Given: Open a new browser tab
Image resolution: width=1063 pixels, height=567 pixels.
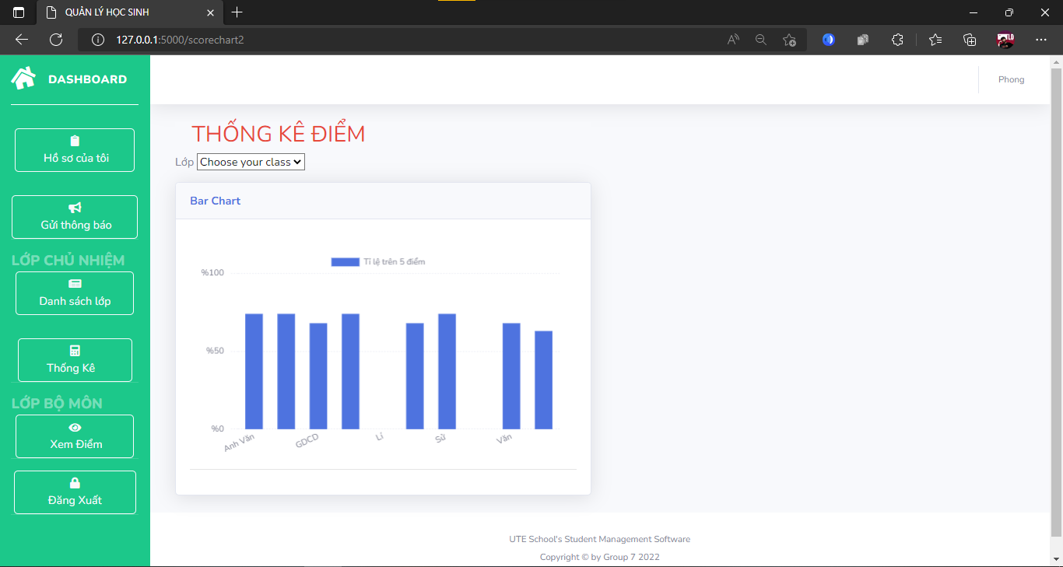Looking at the screenshot, I should [x=237, y=12].
